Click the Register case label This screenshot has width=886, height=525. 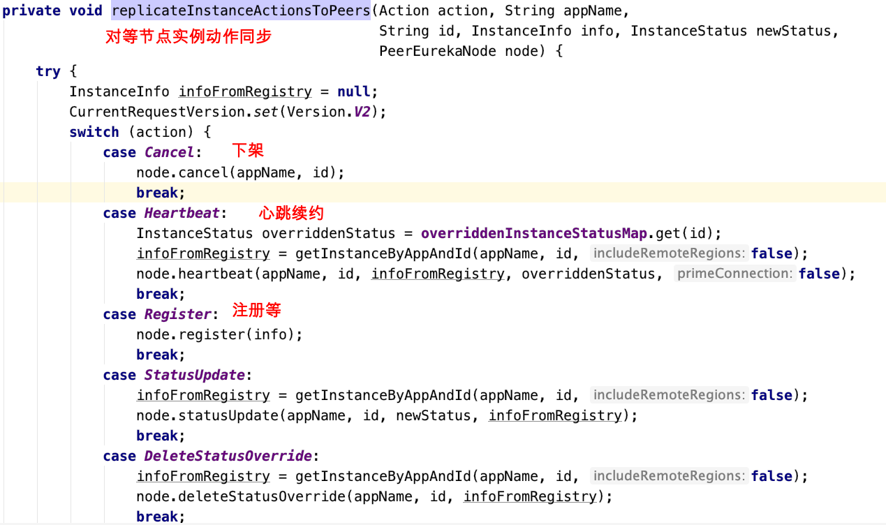(x=177, y=314)
